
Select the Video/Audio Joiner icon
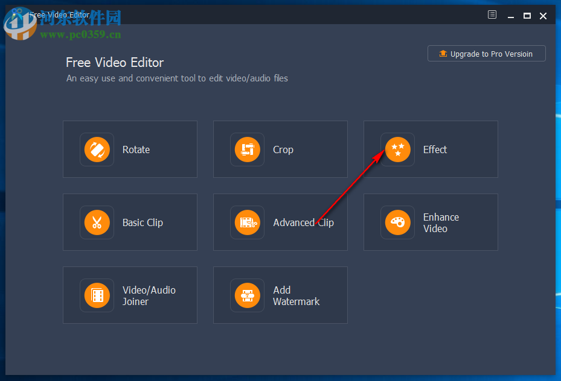point(97,295)
